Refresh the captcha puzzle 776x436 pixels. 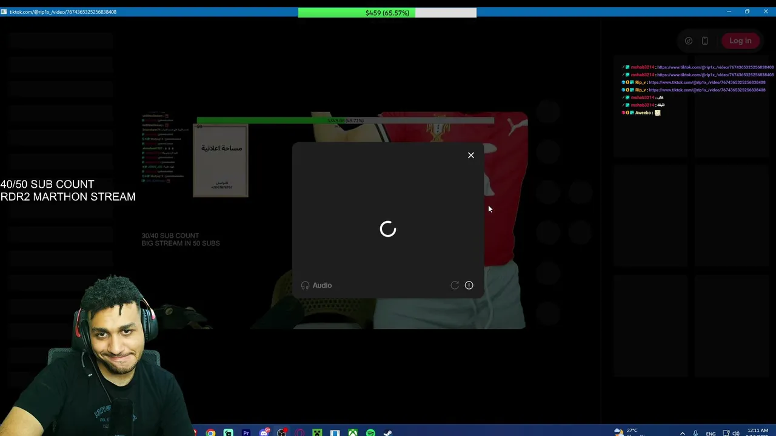(455, 285)
